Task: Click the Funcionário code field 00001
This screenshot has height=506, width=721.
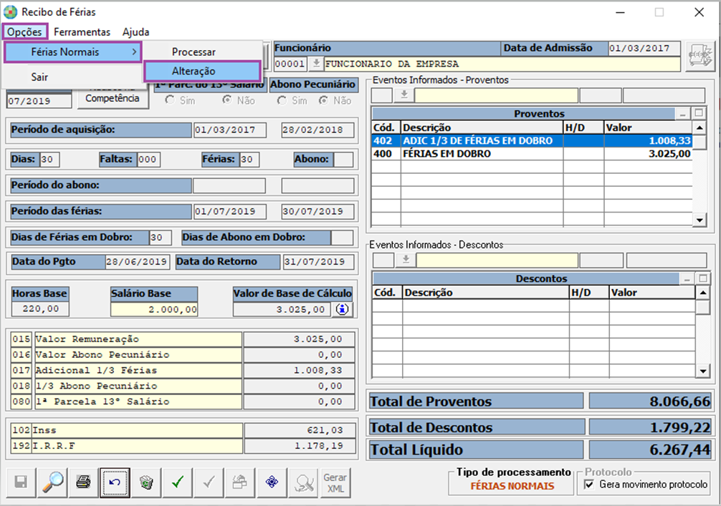Action: pyautogui.click(x=290, y=64)
